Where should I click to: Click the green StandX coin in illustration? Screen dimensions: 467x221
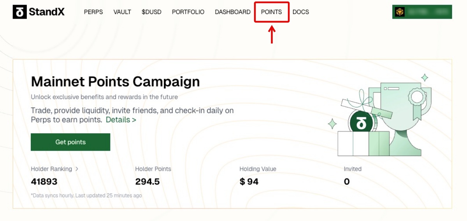[361, 124]
